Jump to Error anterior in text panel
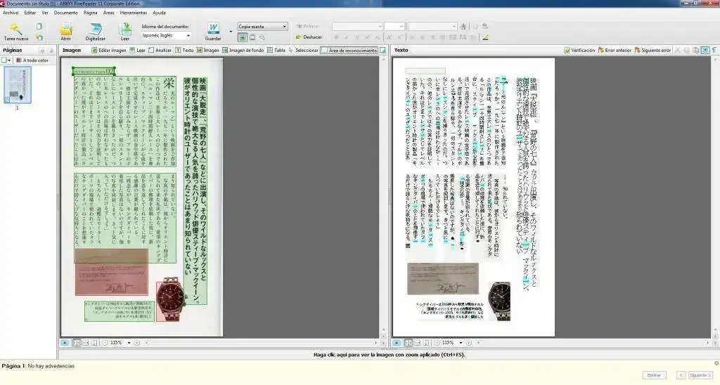The height and width of the screenshot is (385, 720). (x=615, y=50)
